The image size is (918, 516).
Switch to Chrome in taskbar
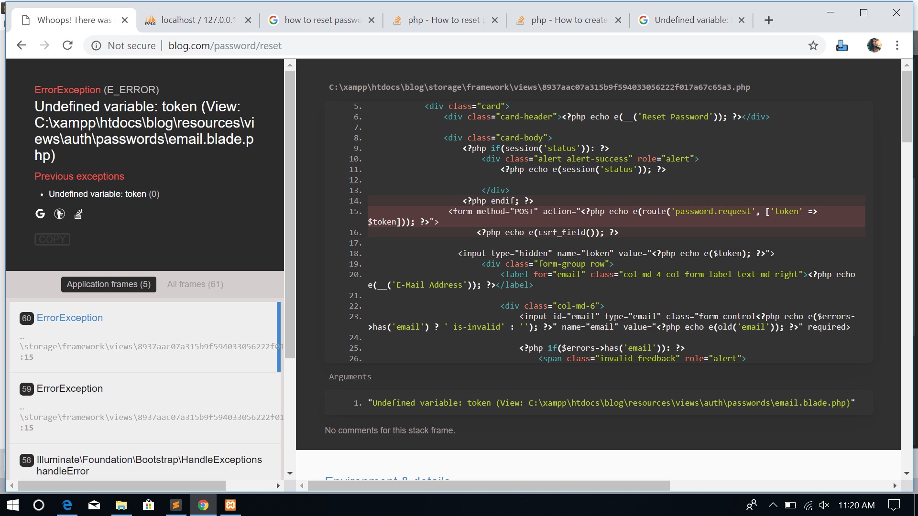coord(203,505)
